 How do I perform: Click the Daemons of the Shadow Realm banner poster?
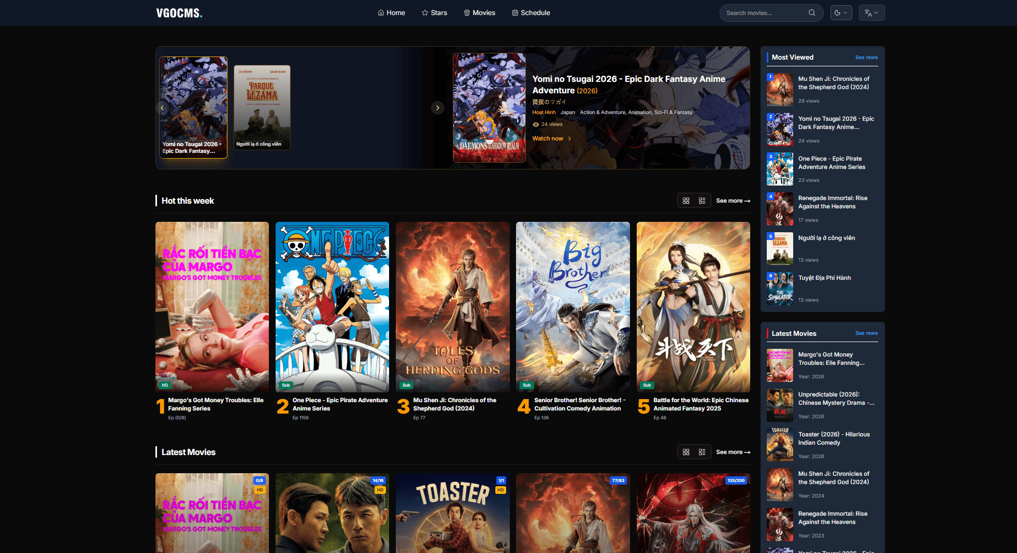[489, 108]
